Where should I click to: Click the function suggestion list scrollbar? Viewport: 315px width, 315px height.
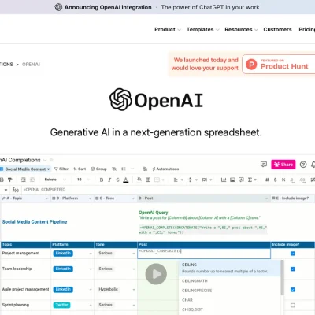coord(282,278)
